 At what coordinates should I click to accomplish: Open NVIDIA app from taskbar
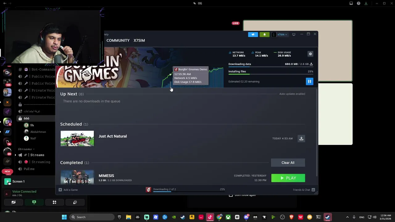pyautogui.click(x=174, y=217)
